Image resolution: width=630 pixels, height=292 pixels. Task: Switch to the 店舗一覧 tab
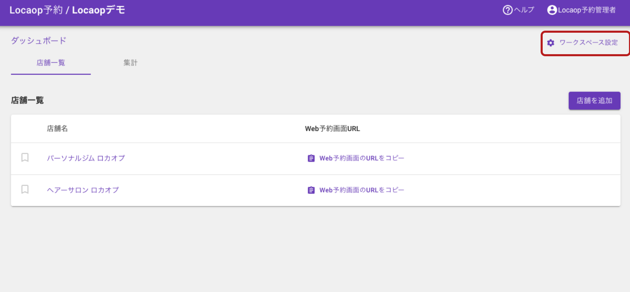tap(51, 63)
